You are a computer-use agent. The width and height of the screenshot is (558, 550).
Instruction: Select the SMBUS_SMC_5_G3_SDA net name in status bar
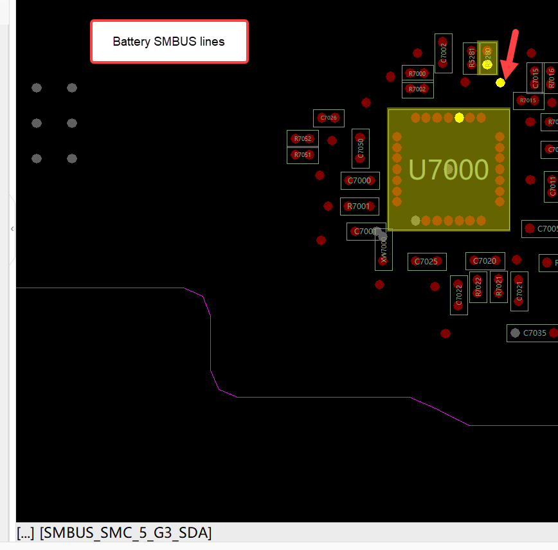pos(125,533)
